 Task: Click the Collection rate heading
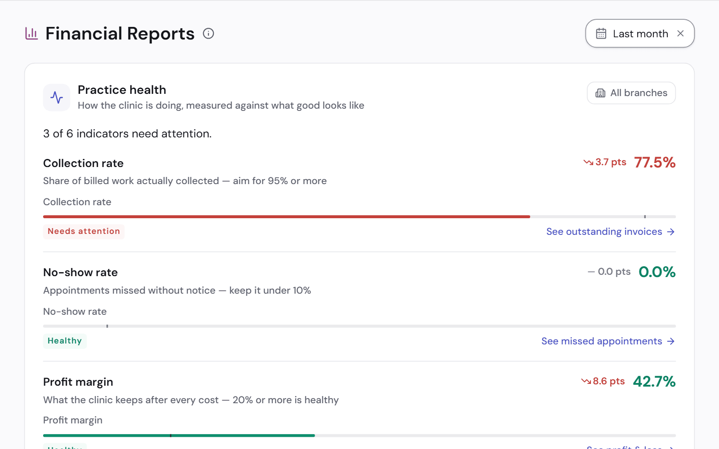[83, 163]
